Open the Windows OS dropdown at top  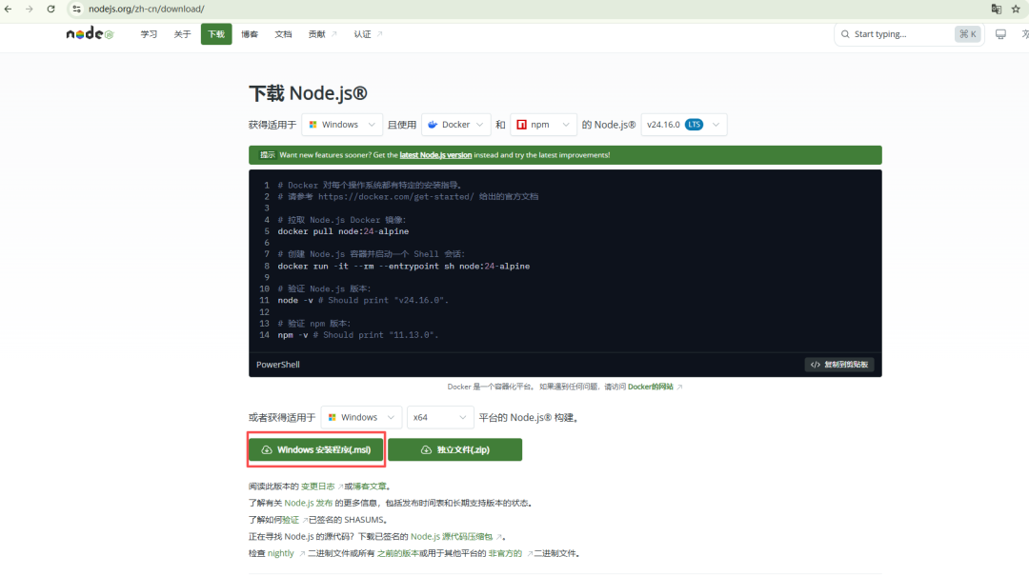[342, 125]
